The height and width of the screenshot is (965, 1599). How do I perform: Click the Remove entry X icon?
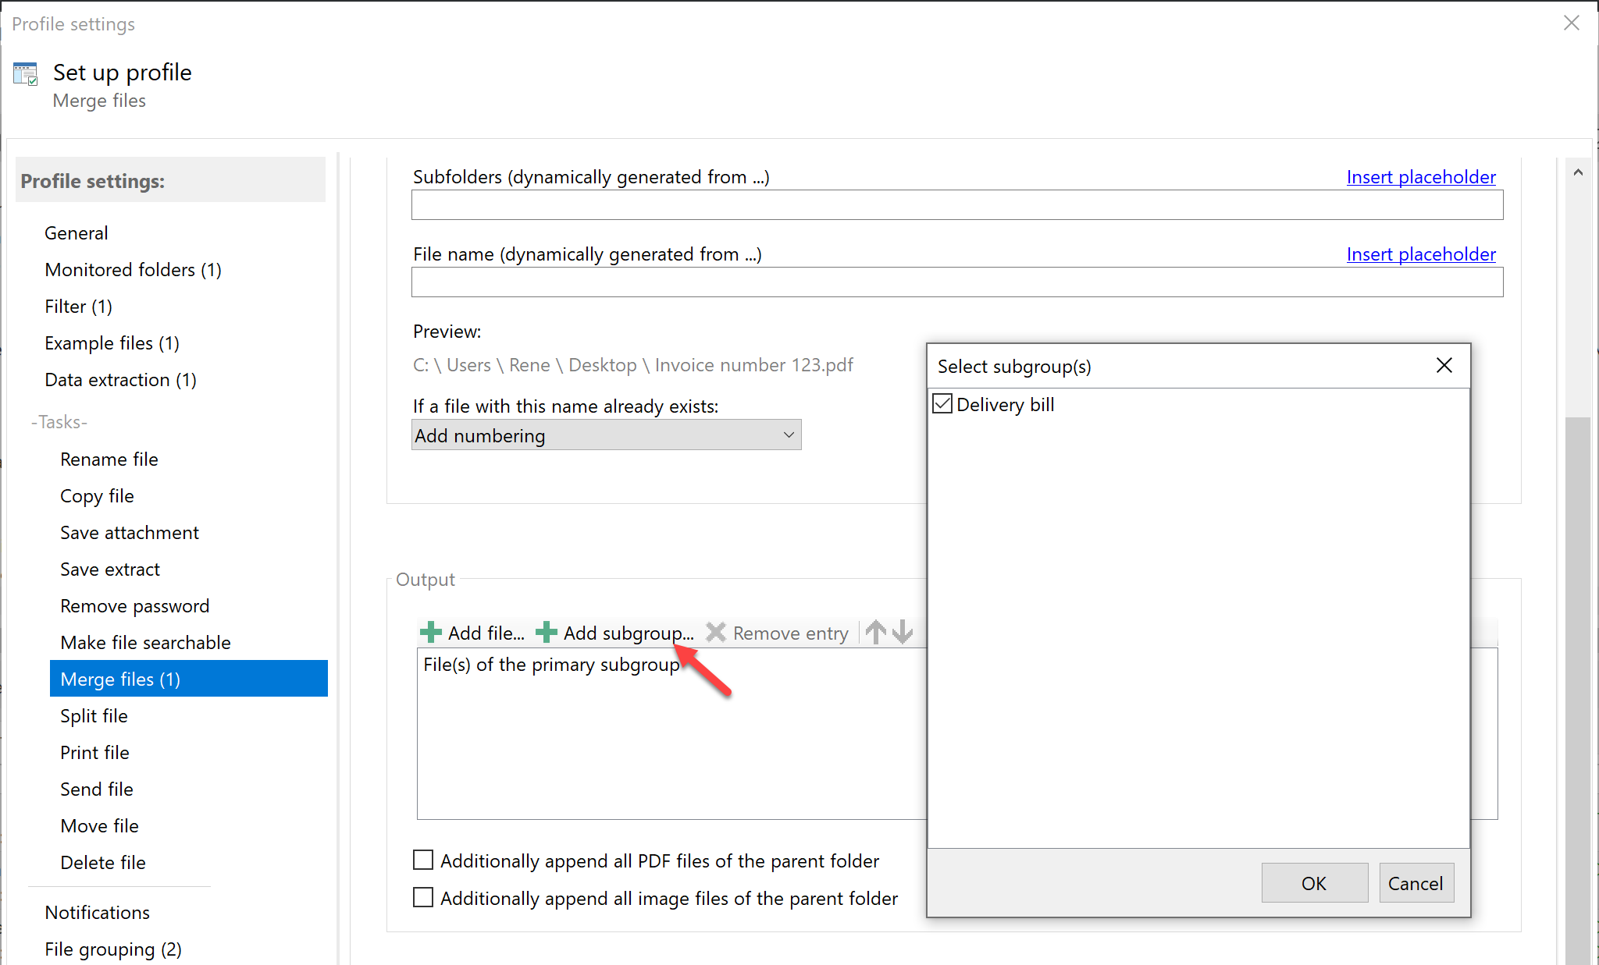pos(715,633)
